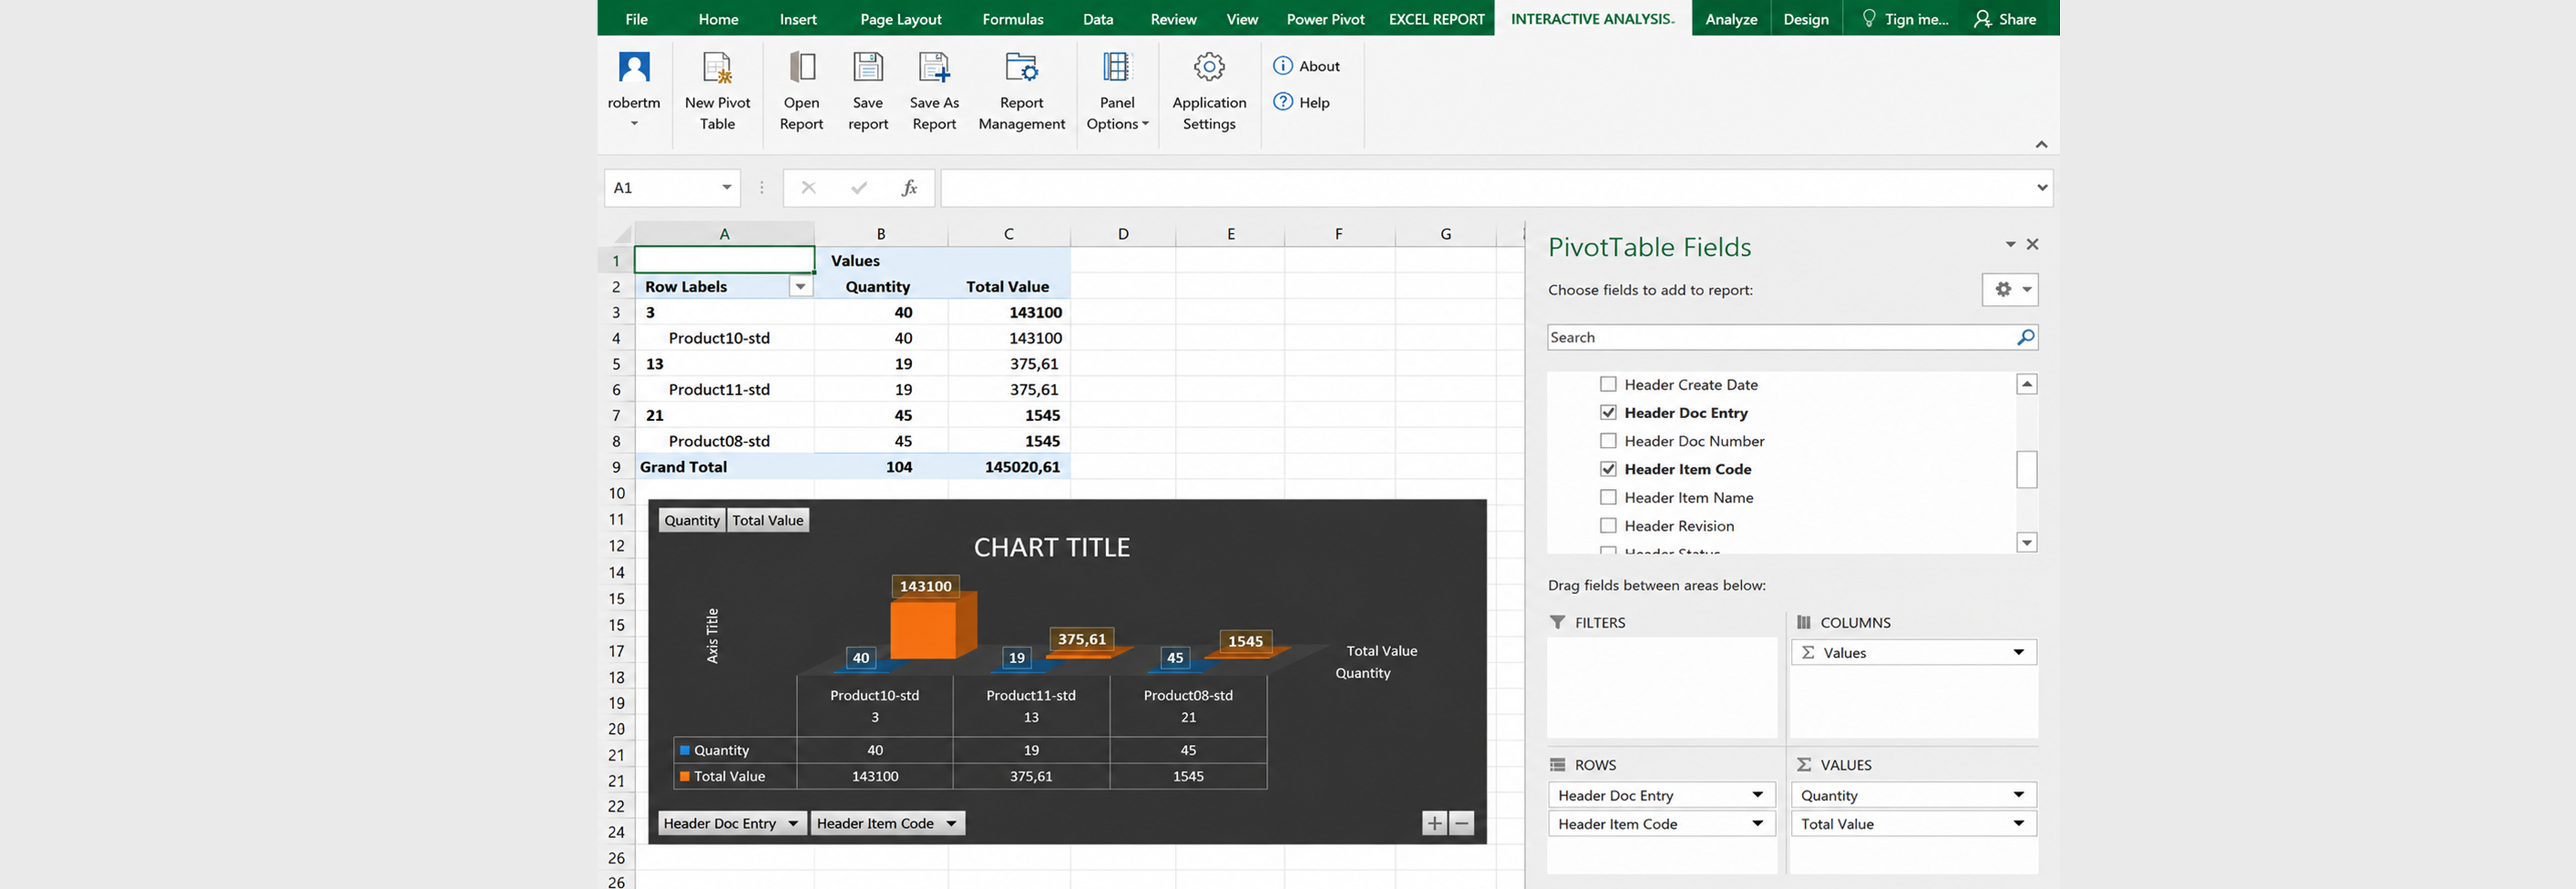This screenshot has height=889, width=2576.
Task: Click the insert function fx icon
Action: pos(909,188)
